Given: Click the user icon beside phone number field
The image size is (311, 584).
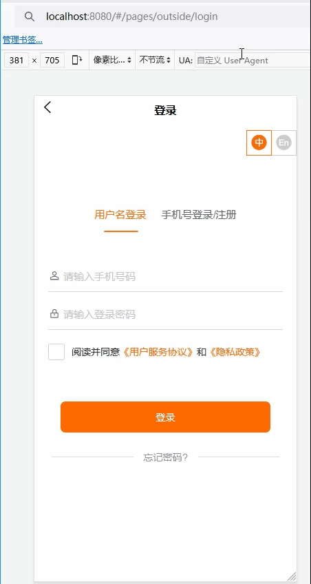Looking at the screenshot, I should [x=54, y=276].
